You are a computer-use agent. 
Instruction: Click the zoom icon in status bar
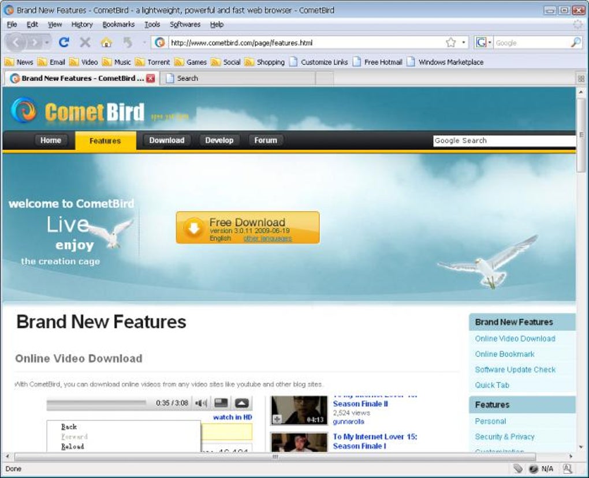(x=568, y=468)
